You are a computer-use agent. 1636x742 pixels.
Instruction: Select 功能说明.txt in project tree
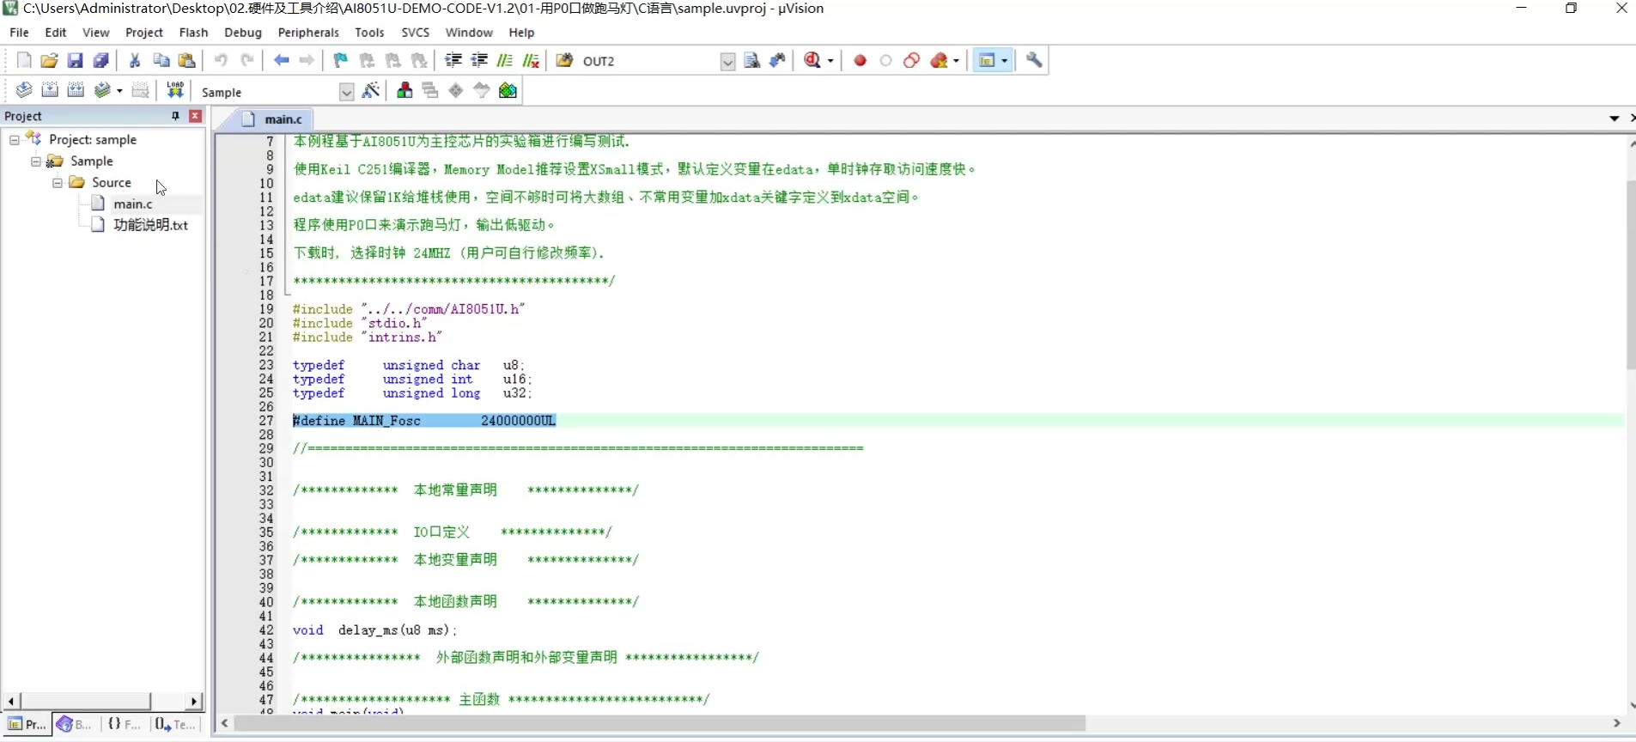pyautogui.click(x=150, y=225)
